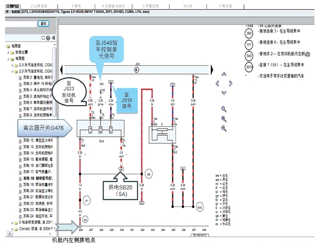Open 页码 23: 燃油储备显示
Viewport: 320px width, 249px height.
pyautogui.click(x=38, y=210)
